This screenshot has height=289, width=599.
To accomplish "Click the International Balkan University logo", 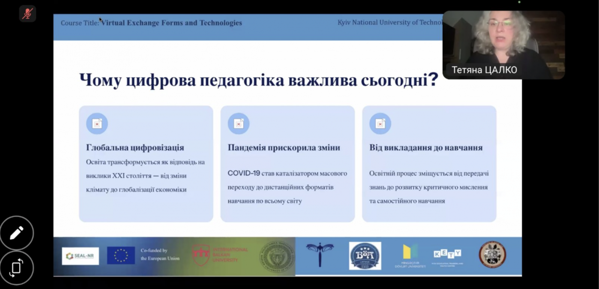I will 219,255.
